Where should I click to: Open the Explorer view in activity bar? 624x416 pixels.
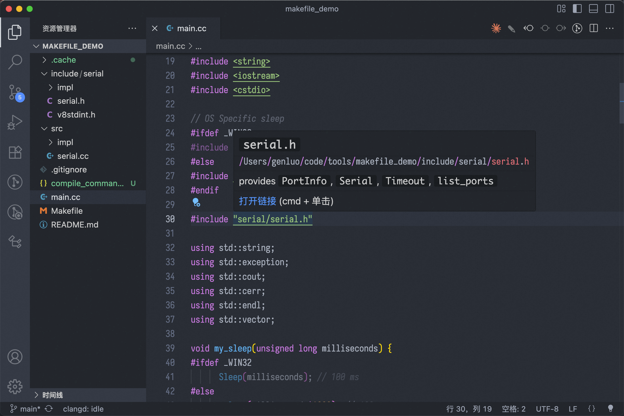(x=15, y=32)
